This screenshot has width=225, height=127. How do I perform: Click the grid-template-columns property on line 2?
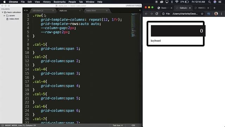click(63, 20)
